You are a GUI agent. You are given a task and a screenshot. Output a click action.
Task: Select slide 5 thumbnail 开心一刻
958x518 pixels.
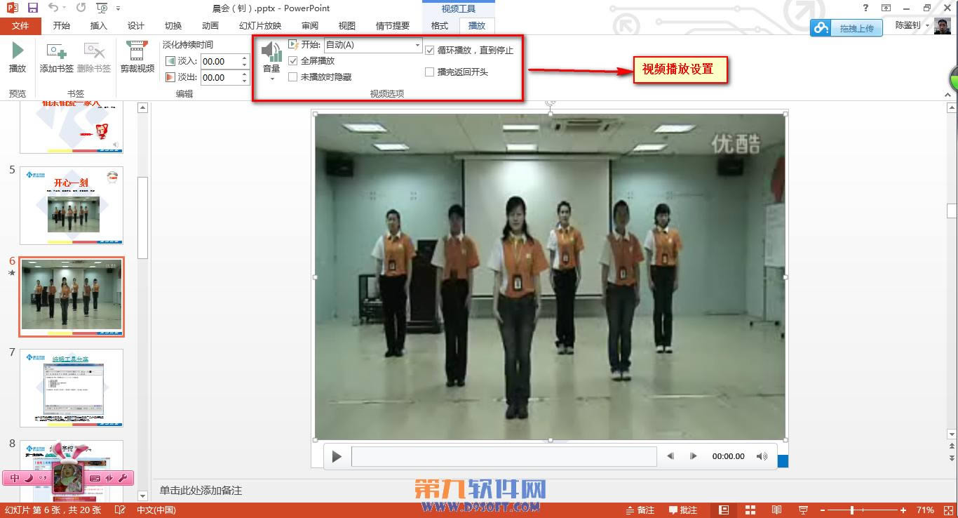(72, 205)
